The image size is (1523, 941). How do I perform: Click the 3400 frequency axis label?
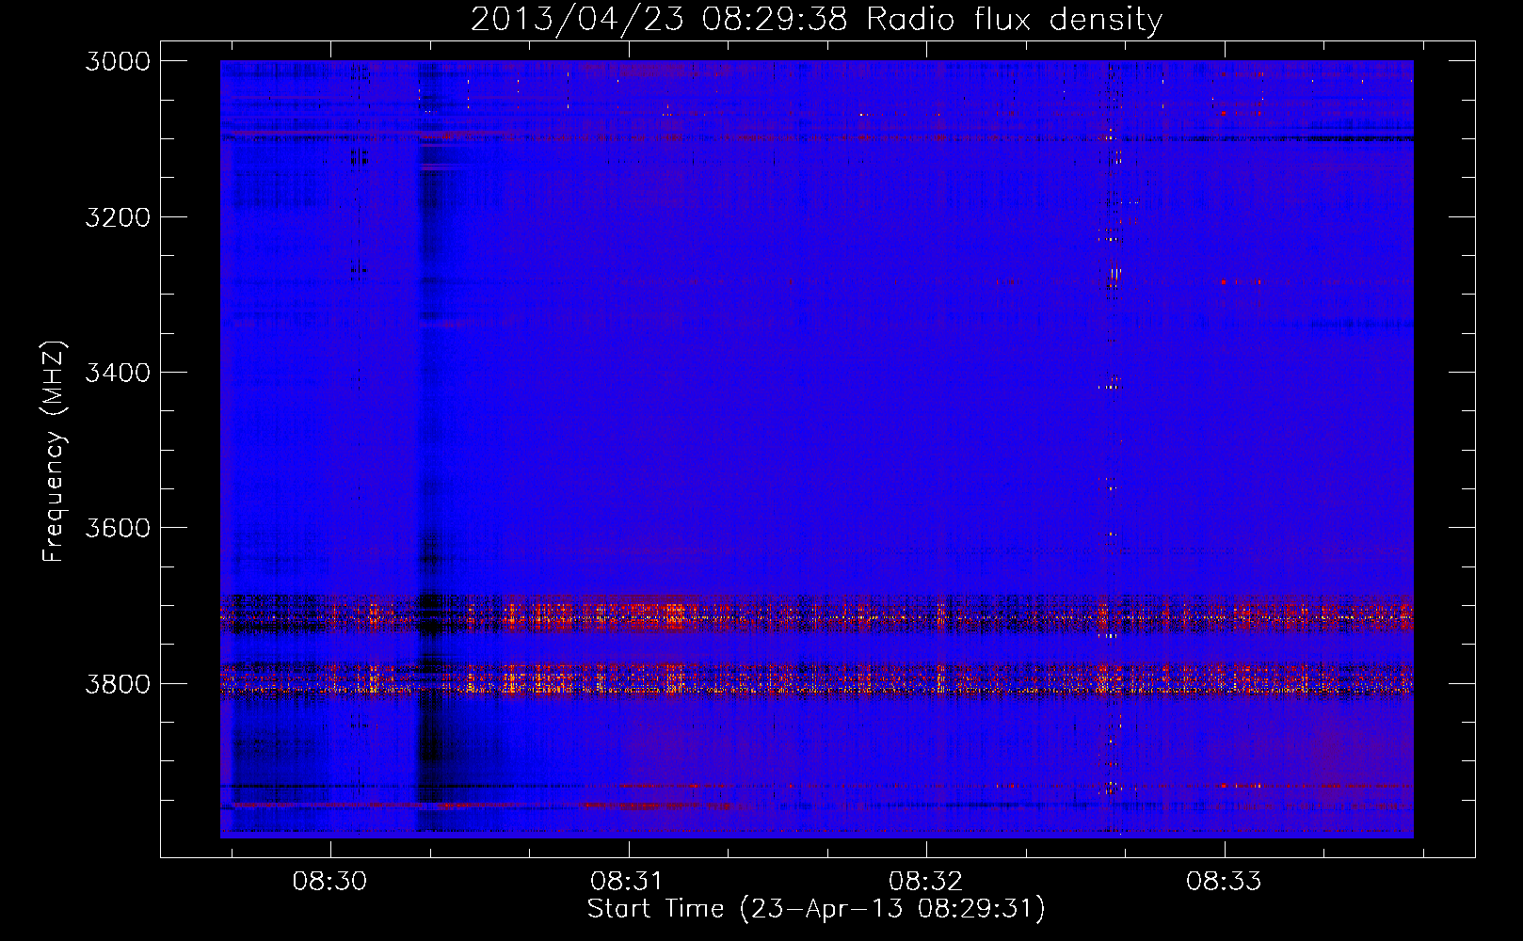point(118,373)
